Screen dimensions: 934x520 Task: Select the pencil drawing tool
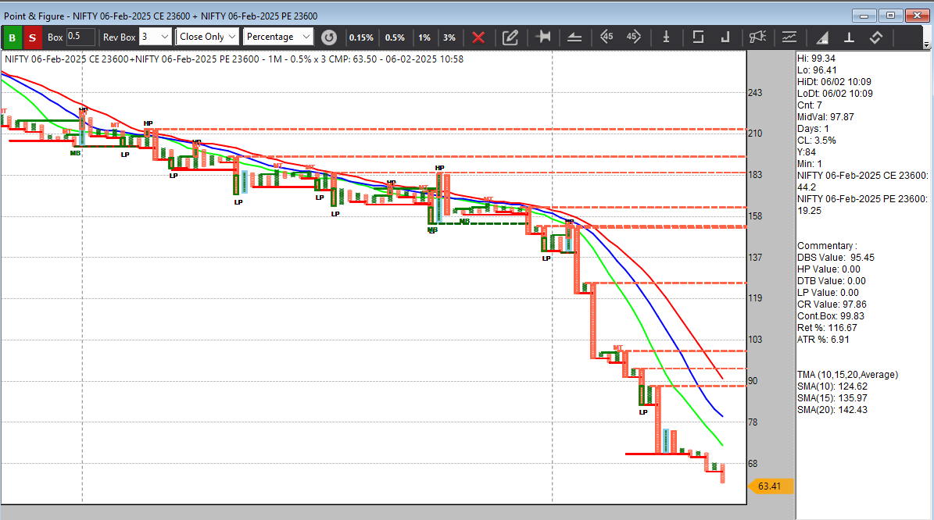[x=510, y=37]
